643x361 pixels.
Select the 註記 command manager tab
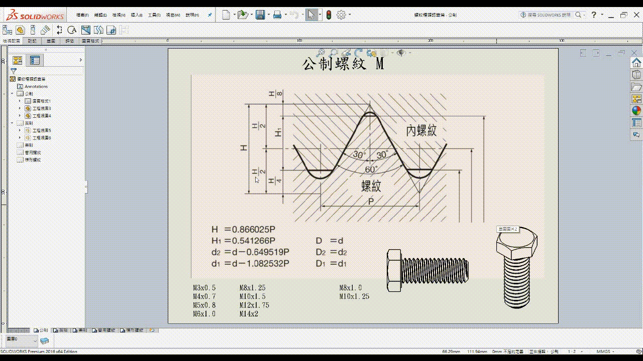pos(32,41)
